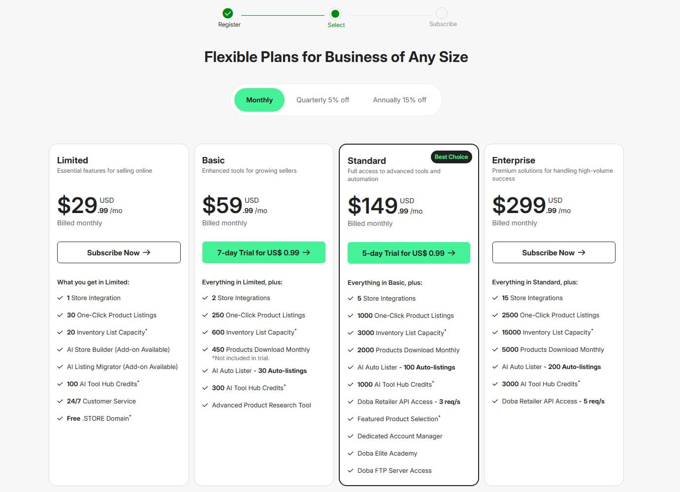Click checkmark beside 15 Store Integrations
Image resolution: width=680 pixels, height=492 pixels.
495,298
